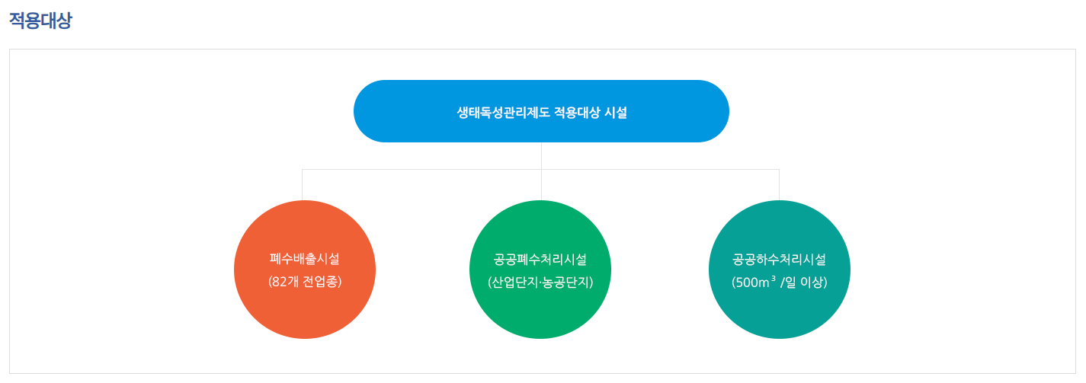Select the blue 생태독성관리제도 적용대상 시설 box
Image resolution: width=1086 pixels, height=383 pixels.
click(541, 111)
